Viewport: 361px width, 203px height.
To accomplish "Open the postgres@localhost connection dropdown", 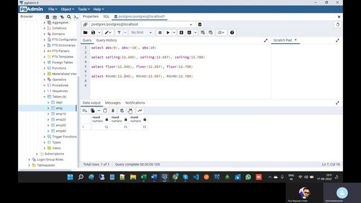I will 142,24.
